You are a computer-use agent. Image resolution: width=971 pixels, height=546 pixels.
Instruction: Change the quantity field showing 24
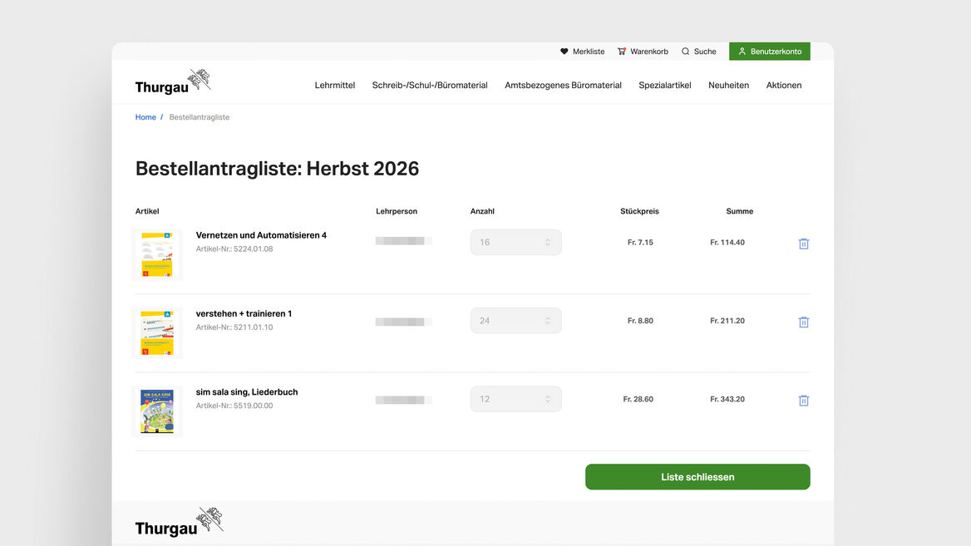point(515,321)
